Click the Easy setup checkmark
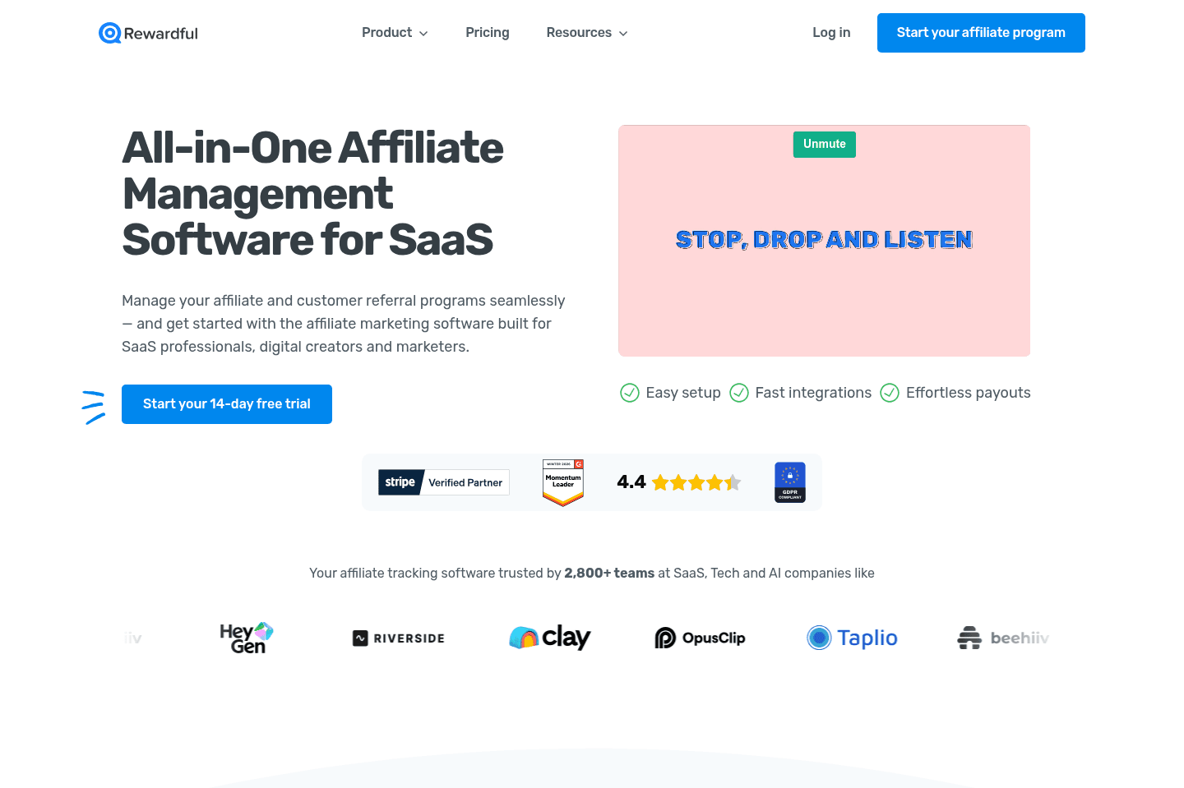 (x=630, y=393)
